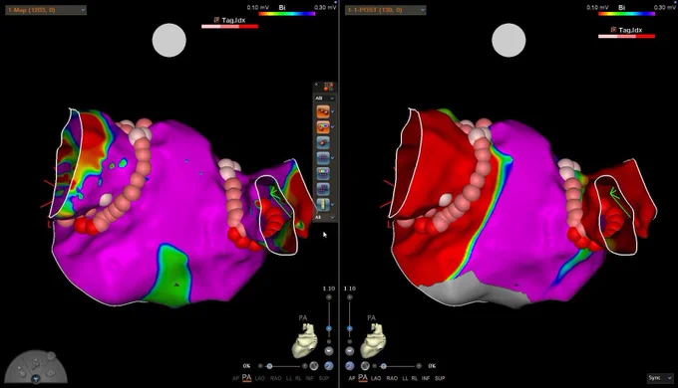Viewport: 678px width, 388px height.
Task: Click the plus at right transparency slider end
Action: coord(419,366)
